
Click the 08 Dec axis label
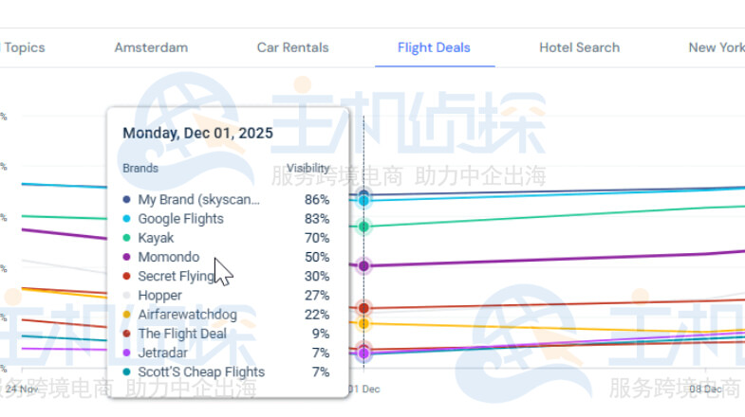(x=705, y=390)
